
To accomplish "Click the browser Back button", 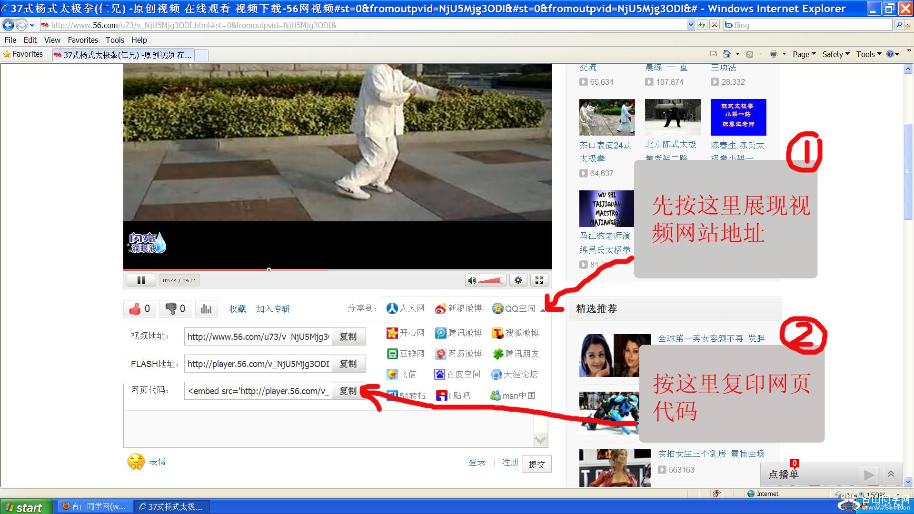I will coord(8,25).
